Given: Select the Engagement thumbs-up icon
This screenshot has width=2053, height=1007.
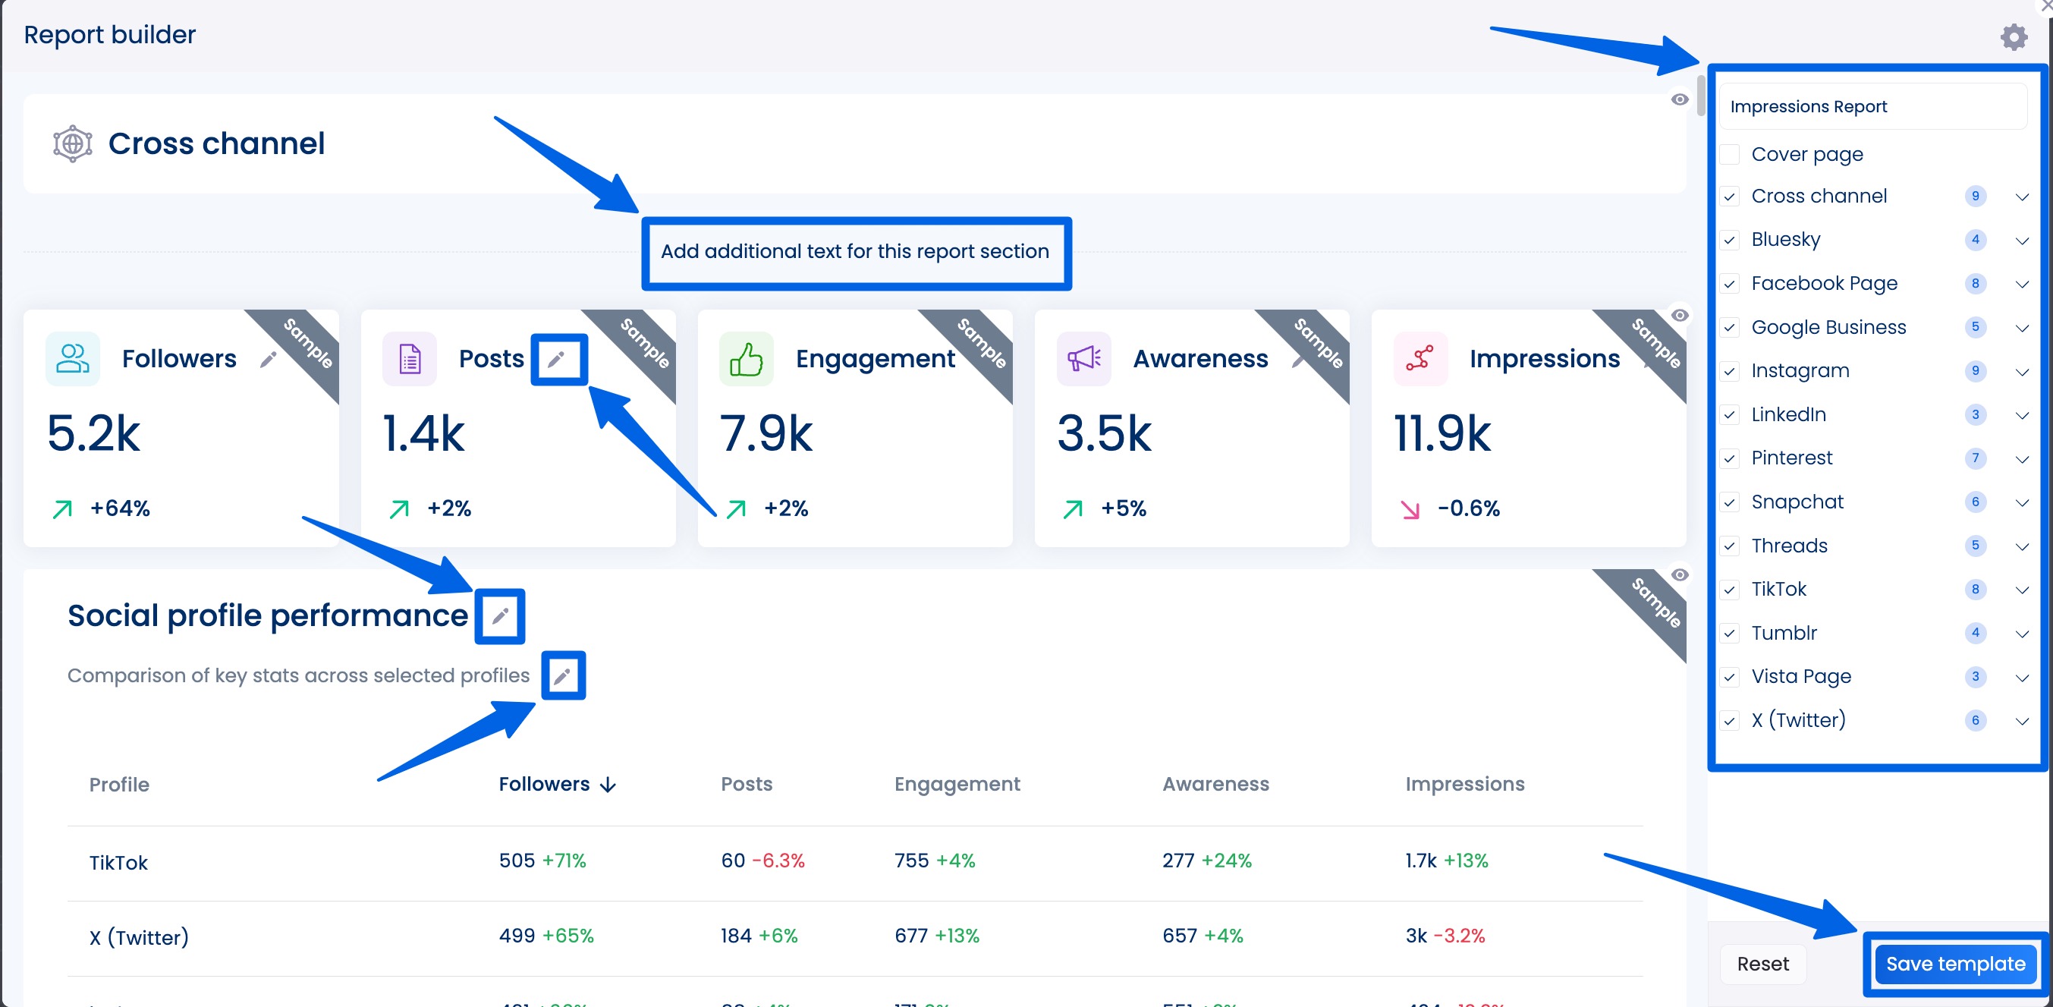Looking at the screenshot, I should point(746,358).
